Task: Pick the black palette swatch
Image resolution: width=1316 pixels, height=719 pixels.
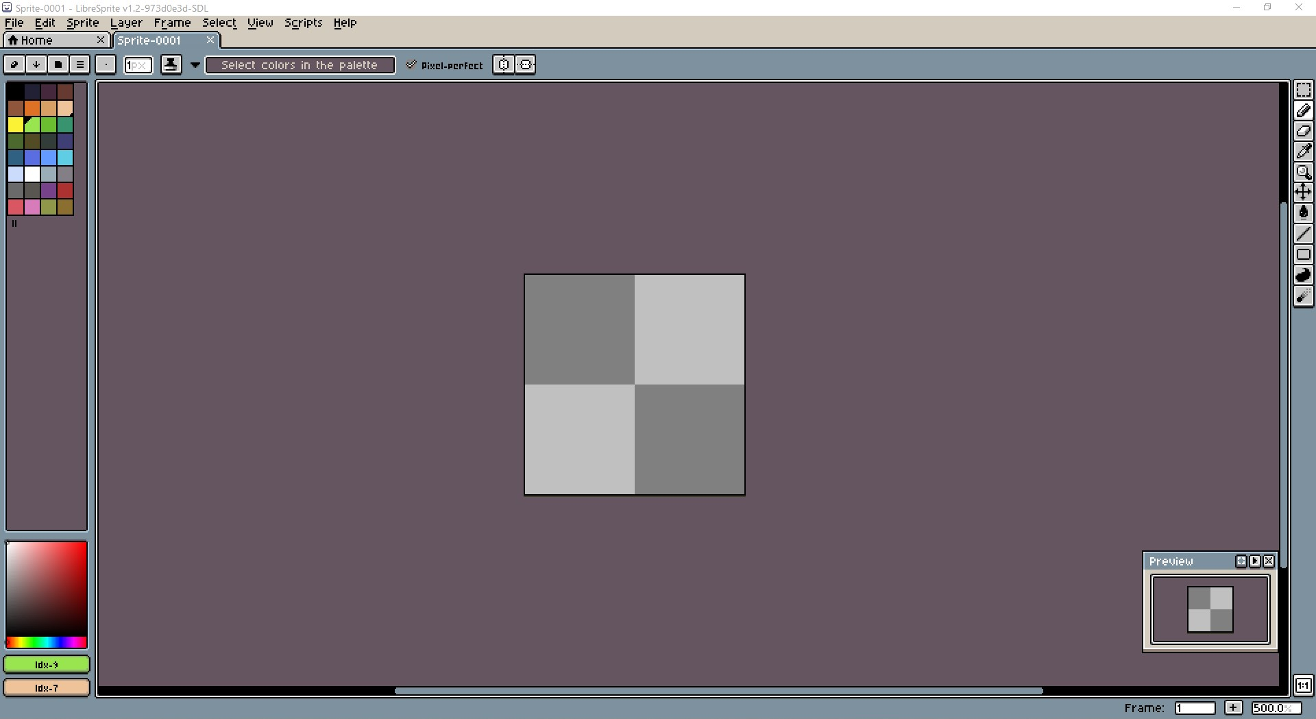Action: [x=16, y=91]
